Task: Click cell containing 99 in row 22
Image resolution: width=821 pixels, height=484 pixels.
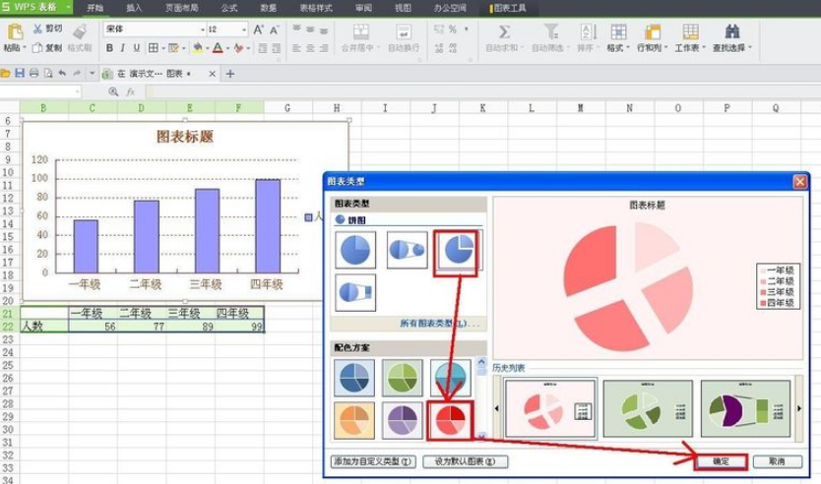Action: point(239,327)
